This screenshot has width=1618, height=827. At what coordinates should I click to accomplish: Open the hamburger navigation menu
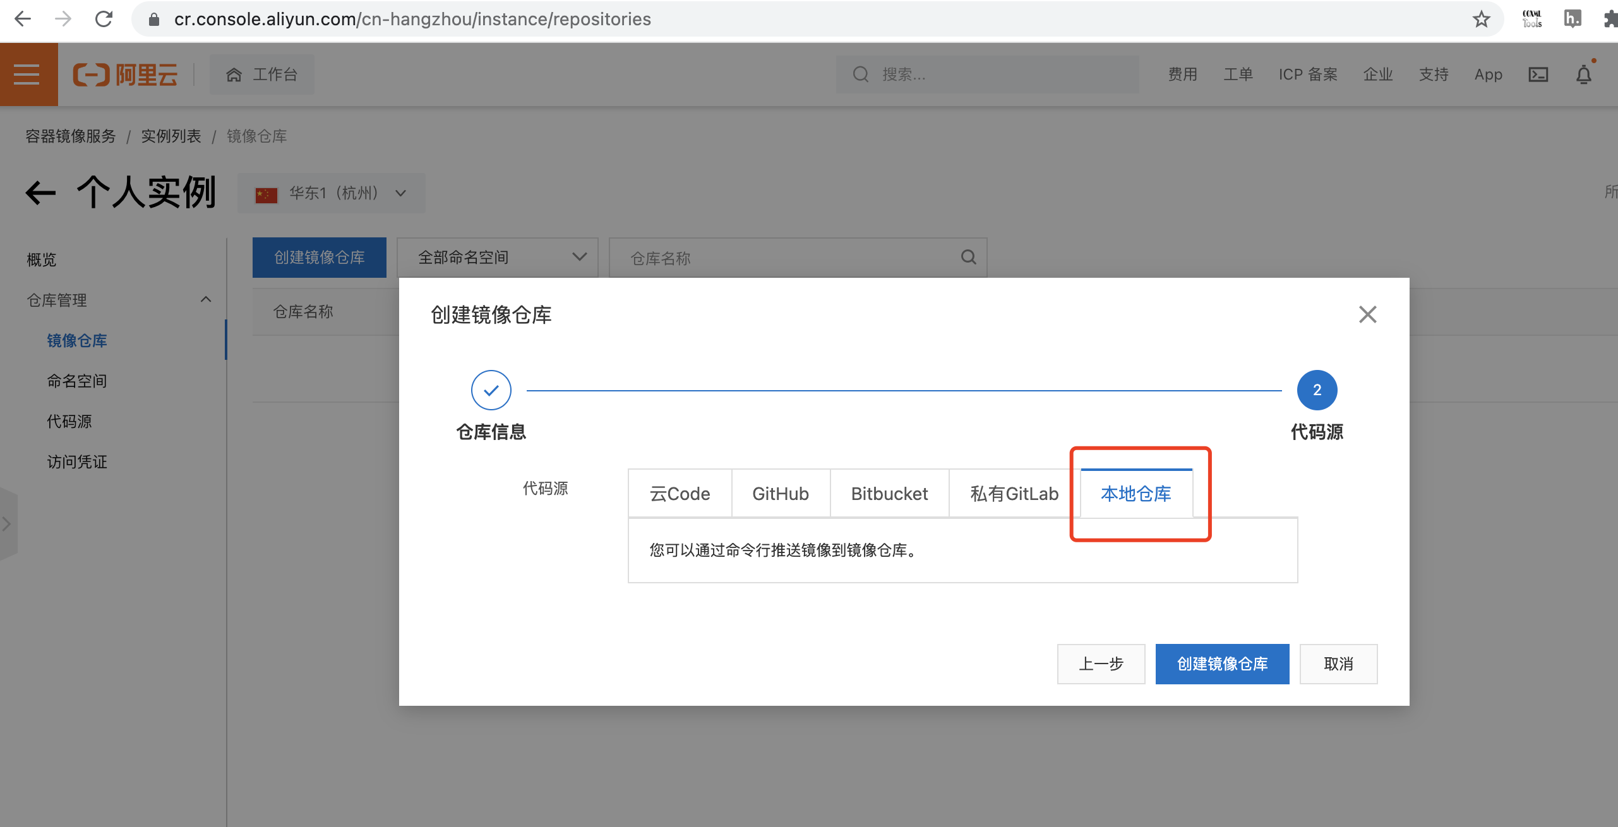click(27, 74)
